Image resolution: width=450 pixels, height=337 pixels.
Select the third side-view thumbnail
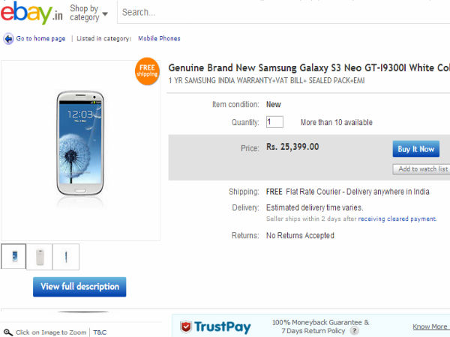click(x=66, y=257)
